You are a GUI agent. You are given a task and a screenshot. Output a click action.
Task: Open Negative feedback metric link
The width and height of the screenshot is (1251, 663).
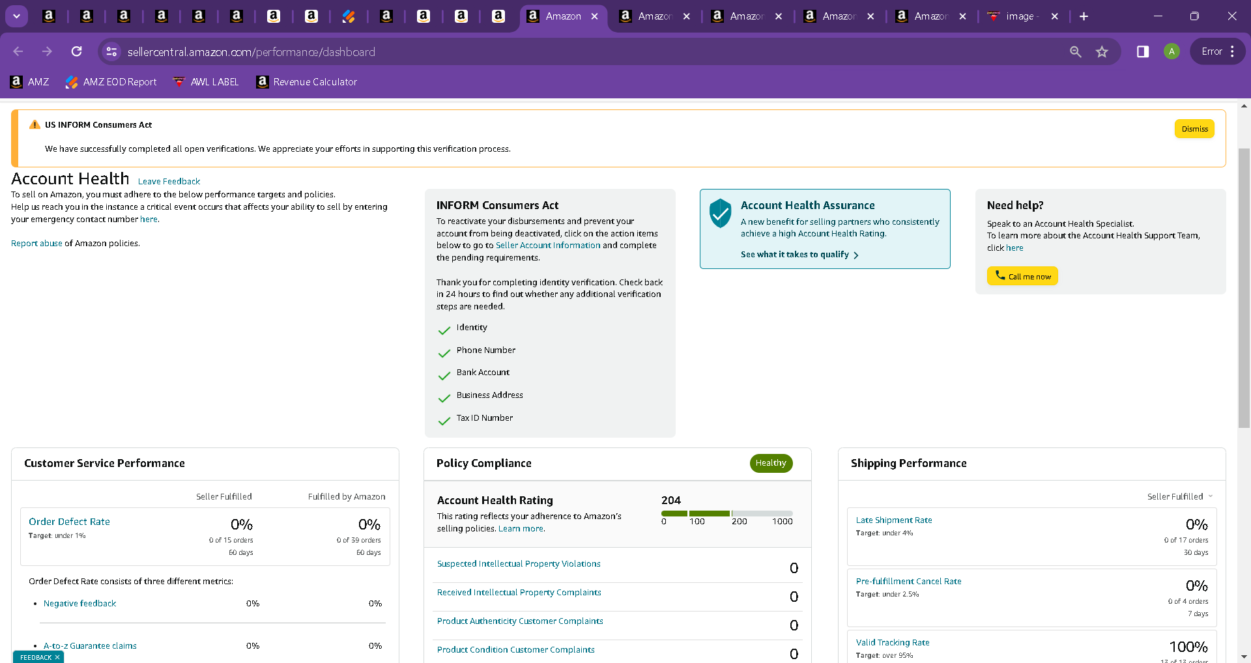pyautogui.click(x=79, y=604)
